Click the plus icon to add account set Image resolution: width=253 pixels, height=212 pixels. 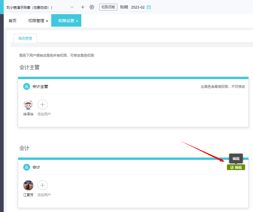[x=83, y=7]
